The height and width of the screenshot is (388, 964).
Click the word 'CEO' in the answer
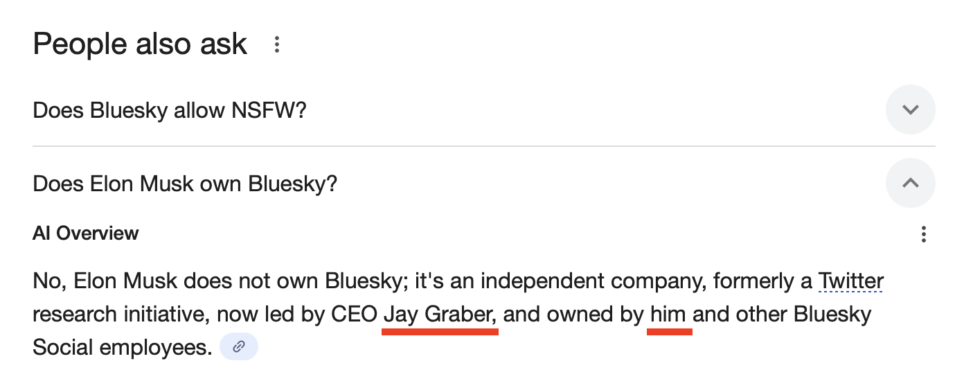click(x=354, y=315)
